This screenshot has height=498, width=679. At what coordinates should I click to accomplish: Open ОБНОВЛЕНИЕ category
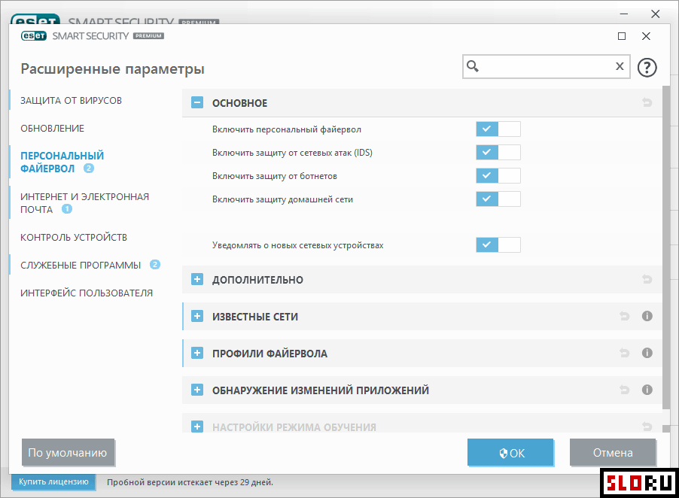[53, 129]
